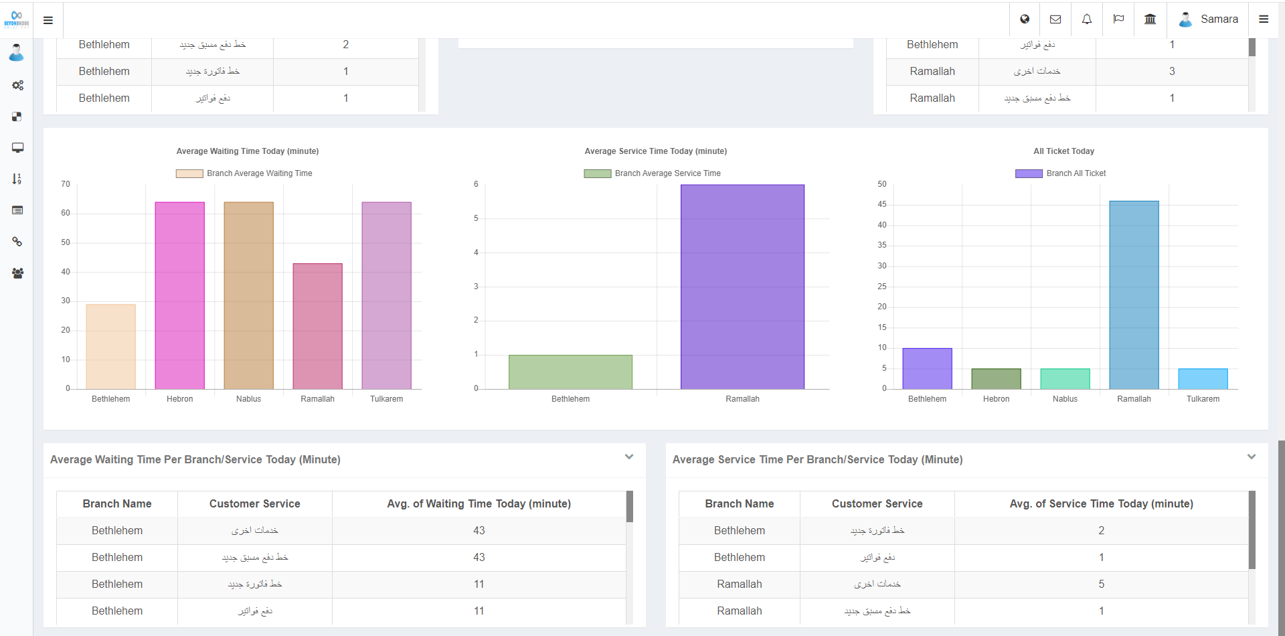The image size is (1285, 636).
Task: Click the green service time legend swatch
Action: pyautogui.click(x=598, y=173)
